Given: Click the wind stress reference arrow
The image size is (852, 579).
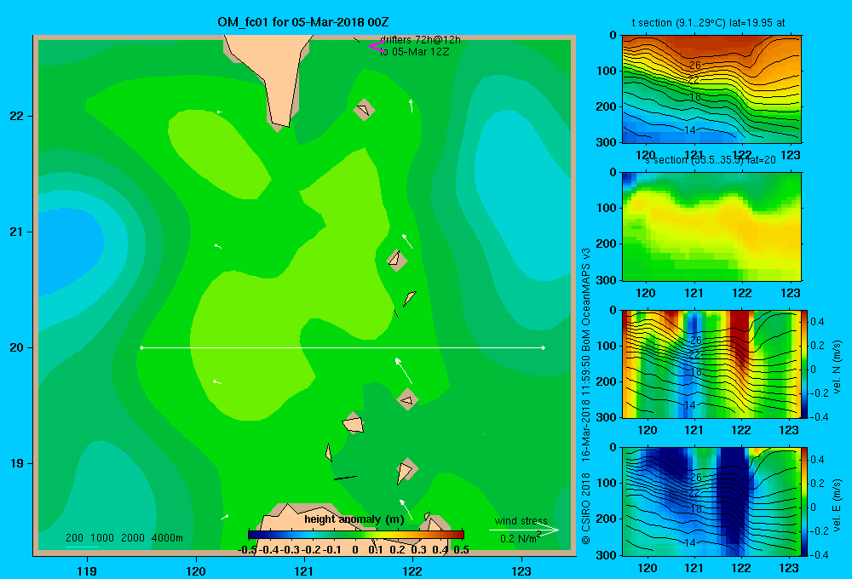Looking at the screenshot, I should click(x=524, y=530).
